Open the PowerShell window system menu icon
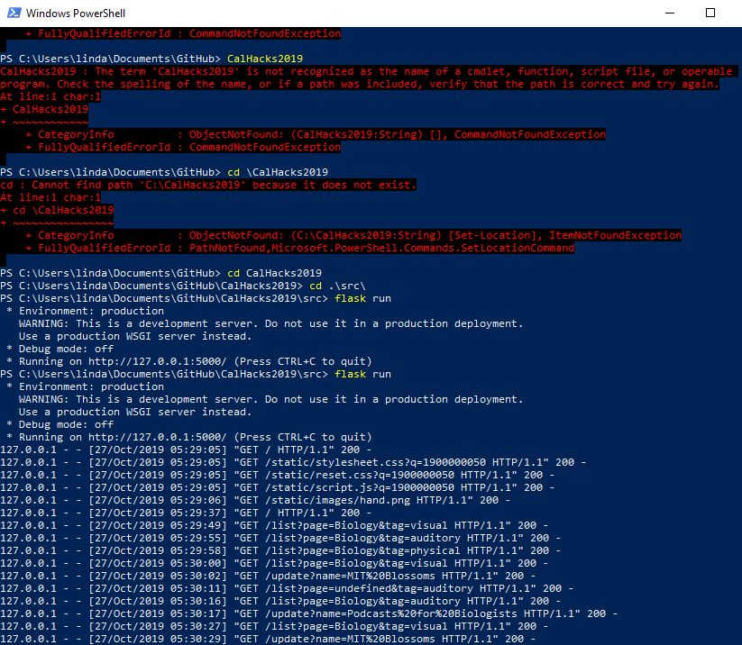Screen dimensions: 742x645 [14, 13]
